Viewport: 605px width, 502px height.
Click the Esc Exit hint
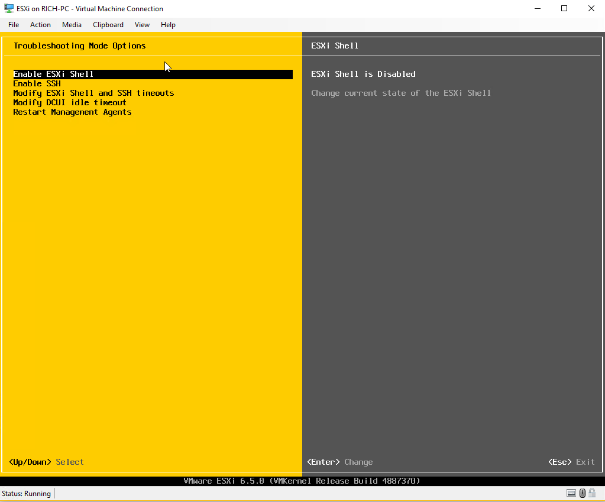point(571,462)
